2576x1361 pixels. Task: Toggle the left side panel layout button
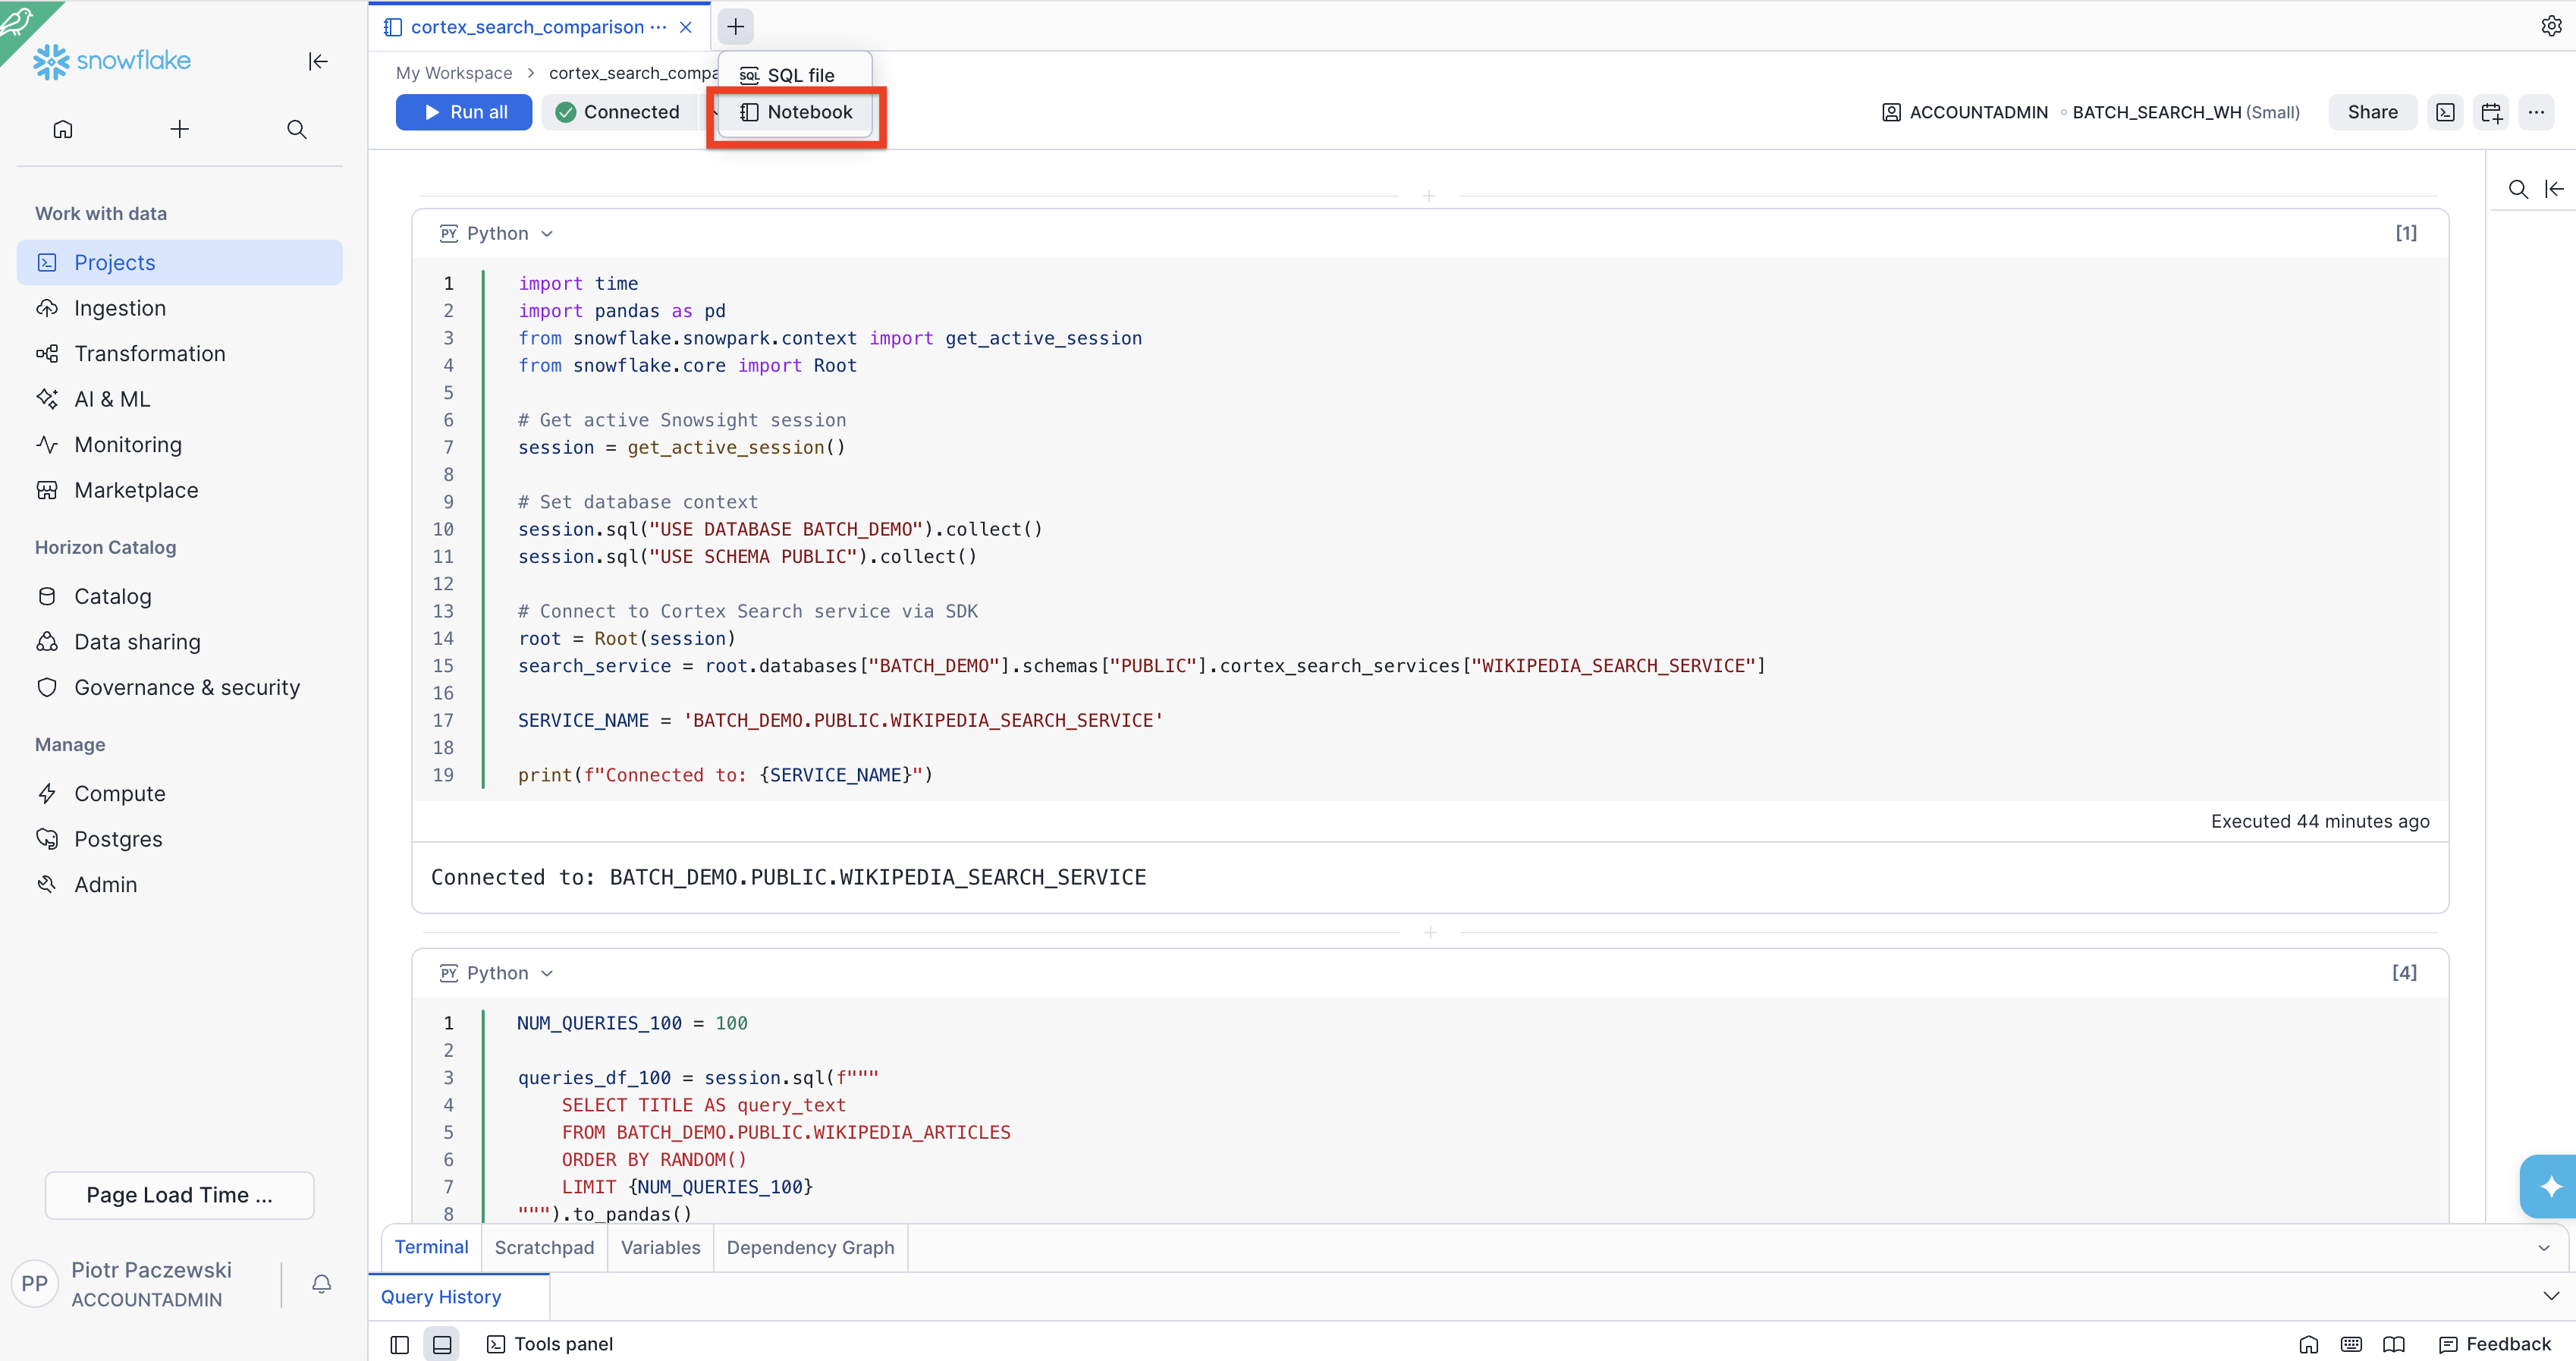[399, 1344]
